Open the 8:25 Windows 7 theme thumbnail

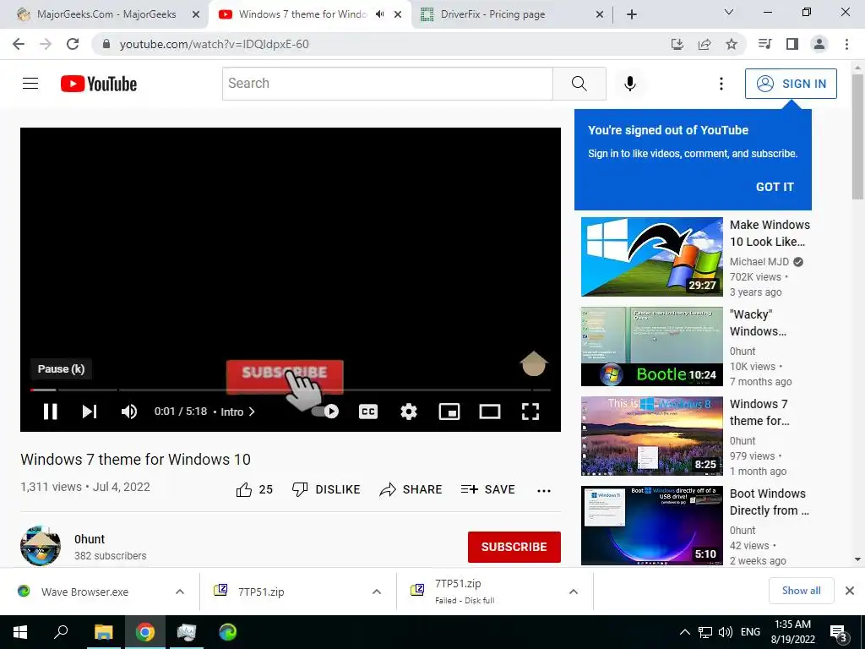[x=651, y=435]
